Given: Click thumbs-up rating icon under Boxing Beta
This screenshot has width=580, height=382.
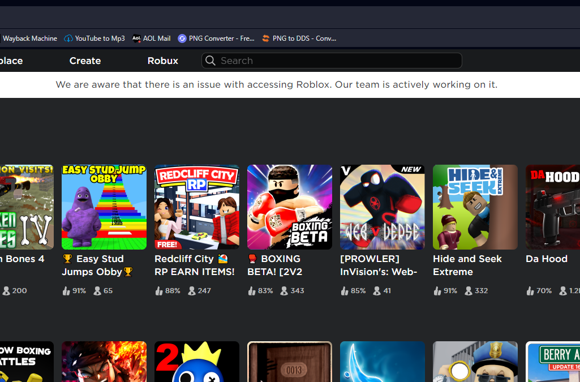Looking at the screenshot, I should pos(252,291).
